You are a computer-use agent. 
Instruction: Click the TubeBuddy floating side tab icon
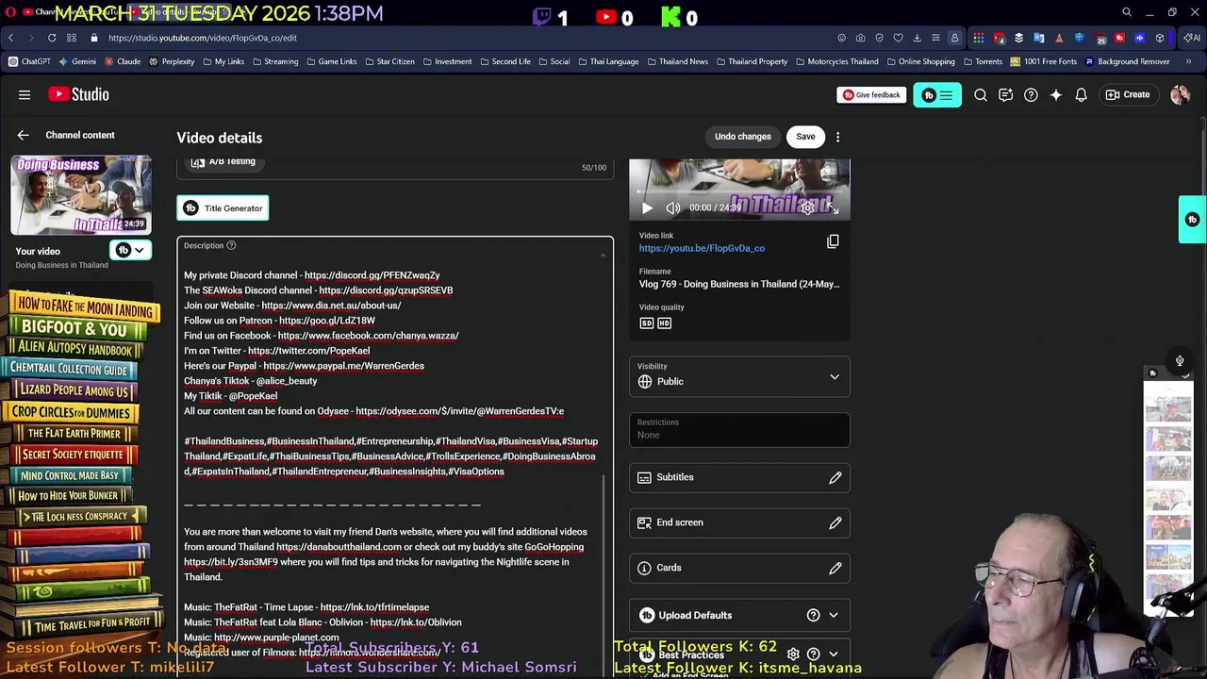click(1192, 220)
